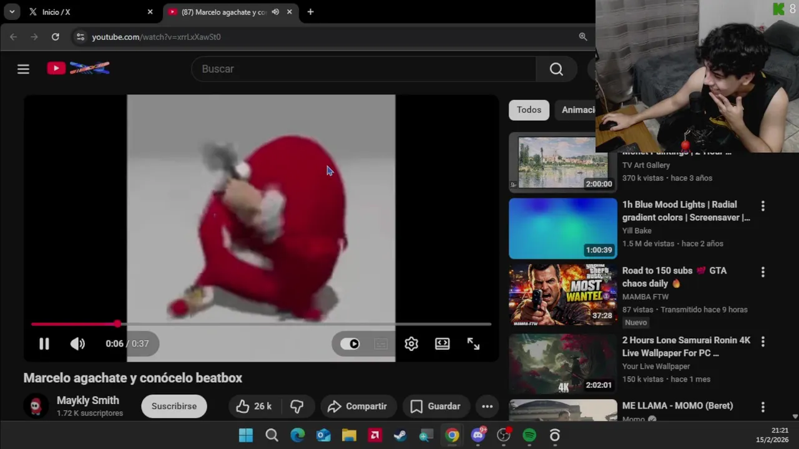View site information icon in address bar
The width and height of the screenshot is (799, 449).
click(80, 37)
